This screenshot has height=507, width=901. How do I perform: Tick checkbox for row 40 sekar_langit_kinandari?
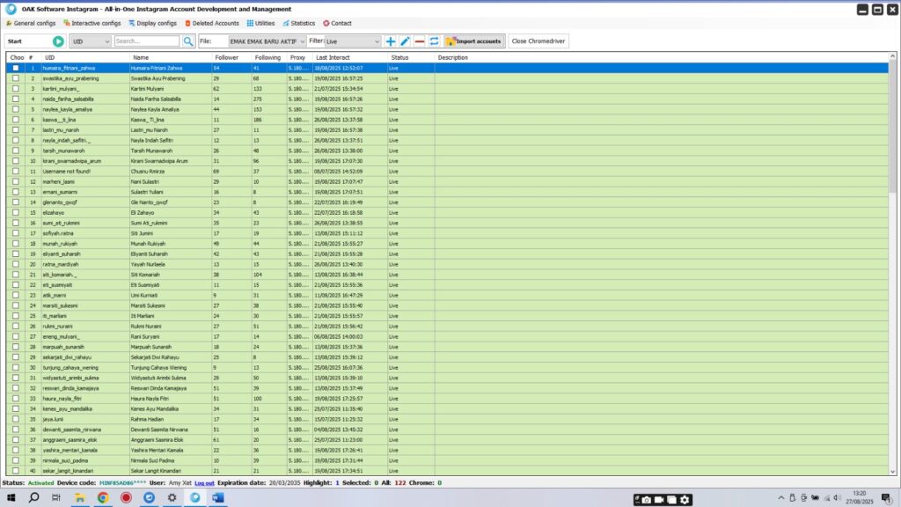16,471
